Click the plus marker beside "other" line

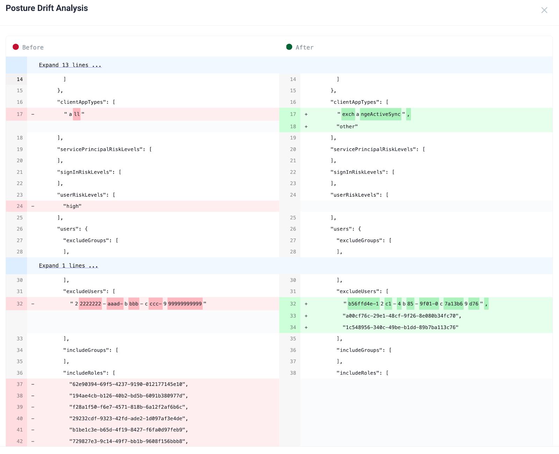click(x=306, y=126)
